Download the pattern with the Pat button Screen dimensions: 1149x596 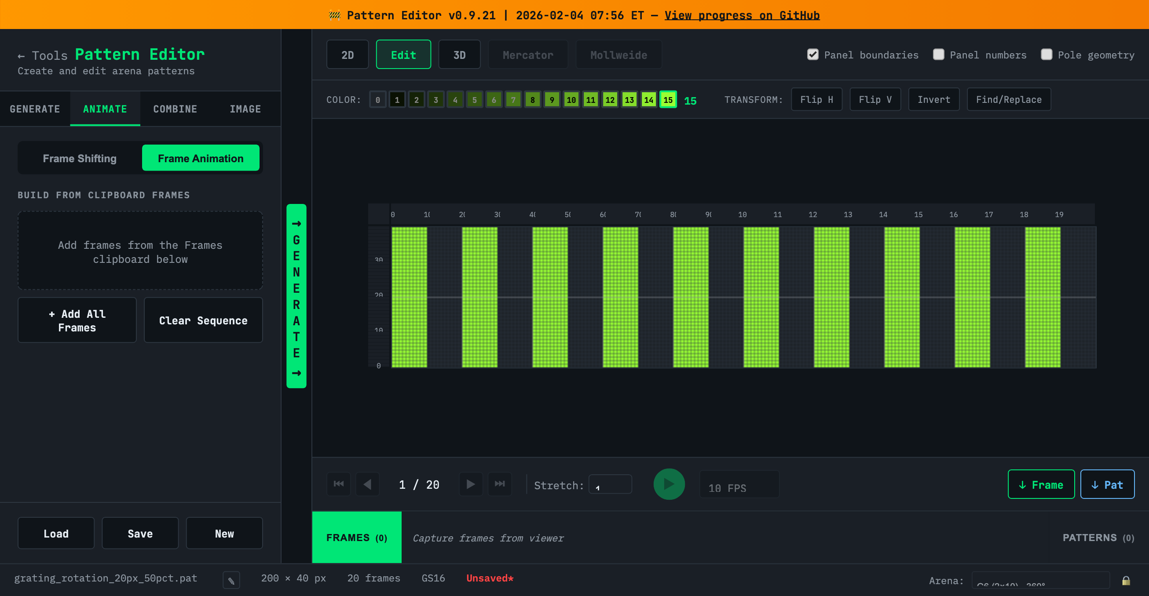[x=1107, y=484]
